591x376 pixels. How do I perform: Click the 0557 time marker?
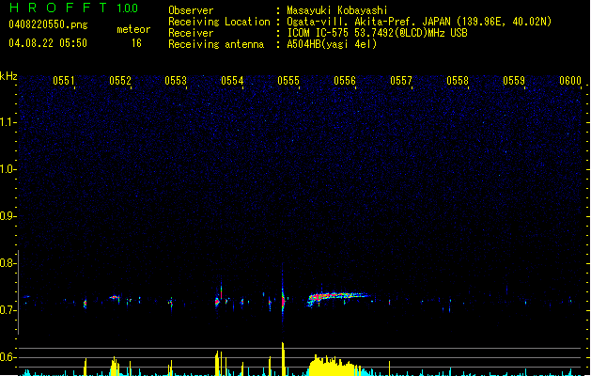pyautogui.click(x=401, y=81)
